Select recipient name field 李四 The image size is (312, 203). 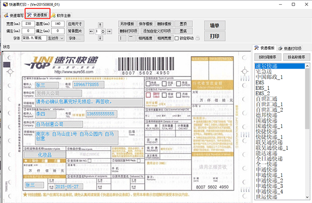click(46, 114)
